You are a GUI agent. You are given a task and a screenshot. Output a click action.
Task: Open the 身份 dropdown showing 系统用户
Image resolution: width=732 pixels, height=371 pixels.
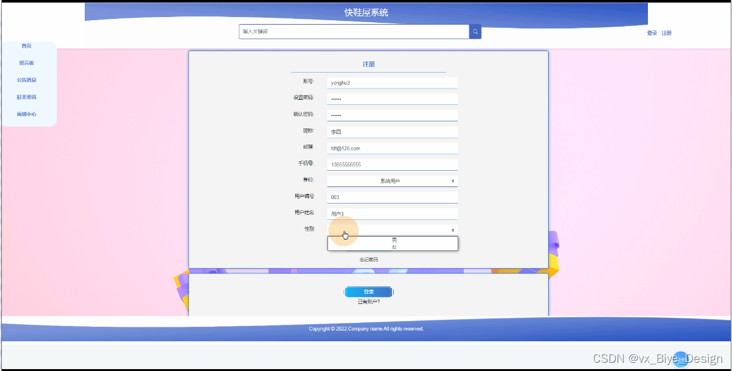392,181
